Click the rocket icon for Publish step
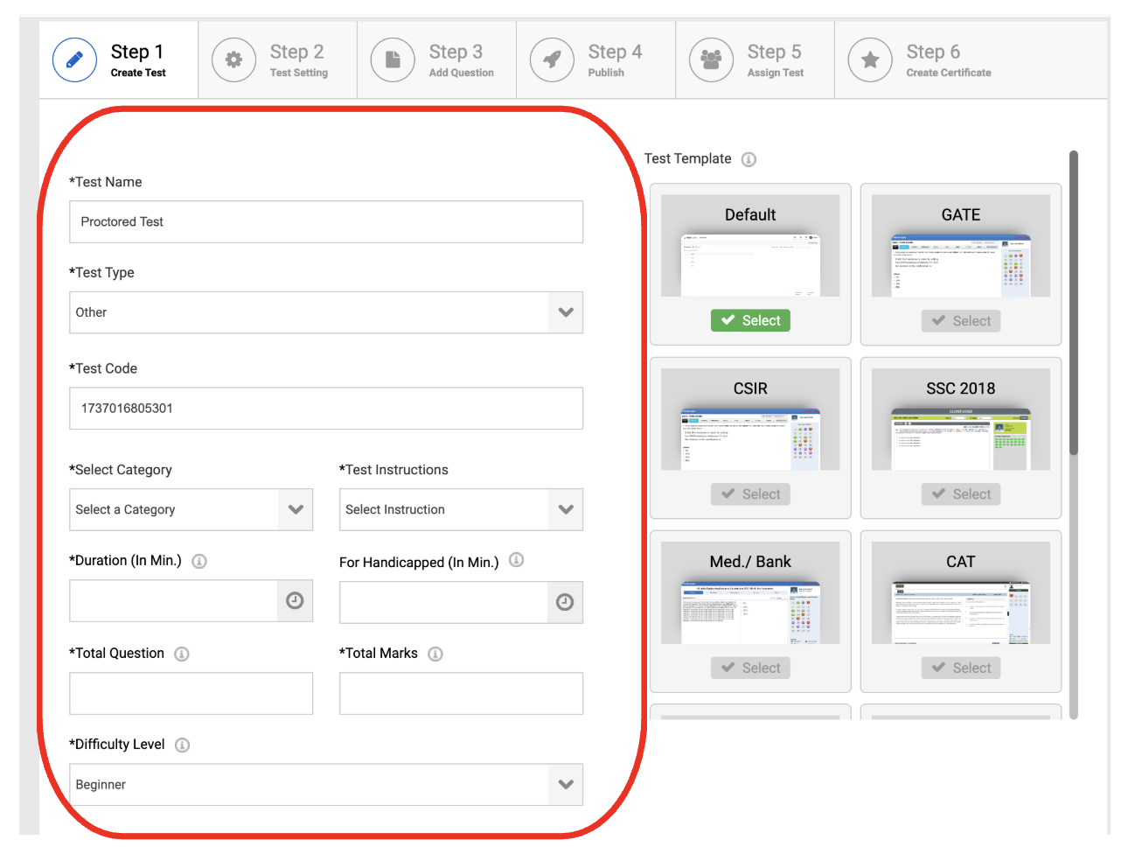Screen dimensions: 1135x861 (552, 60)
